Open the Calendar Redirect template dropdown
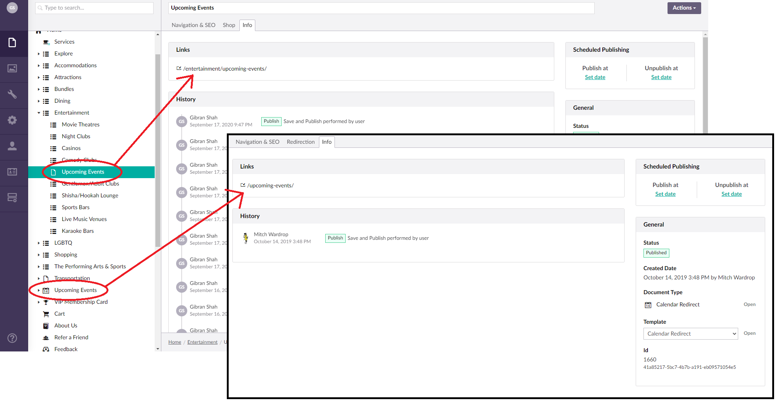 [x=690, y=334]
